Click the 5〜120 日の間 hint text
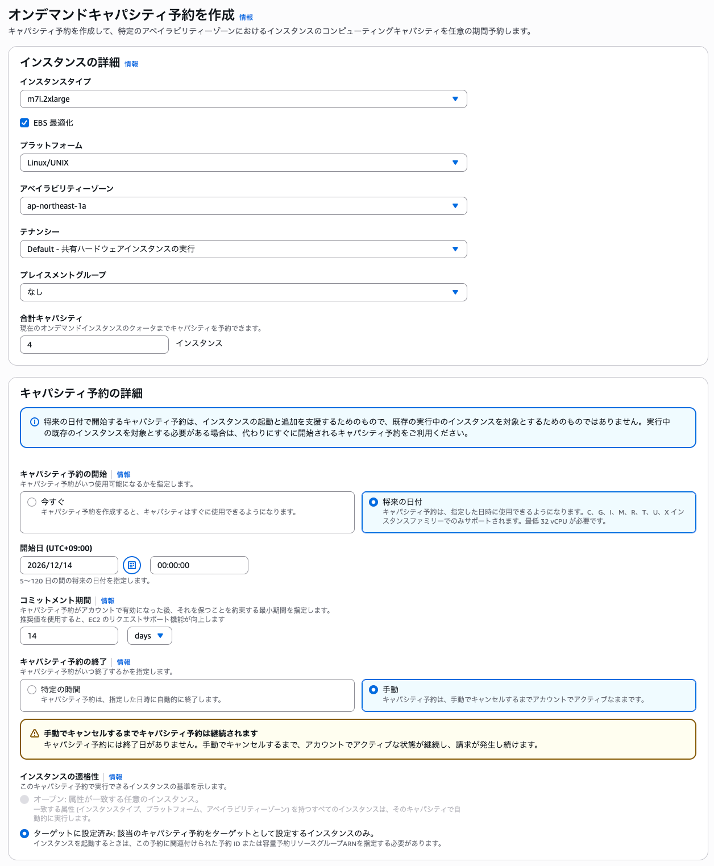This screenshot has height=866, width=714. point(85,581)
